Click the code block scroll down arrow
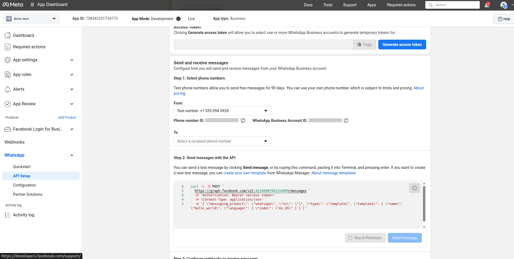Image resolution: width=514 pixels, height=259 pixels. click(424, 227)
